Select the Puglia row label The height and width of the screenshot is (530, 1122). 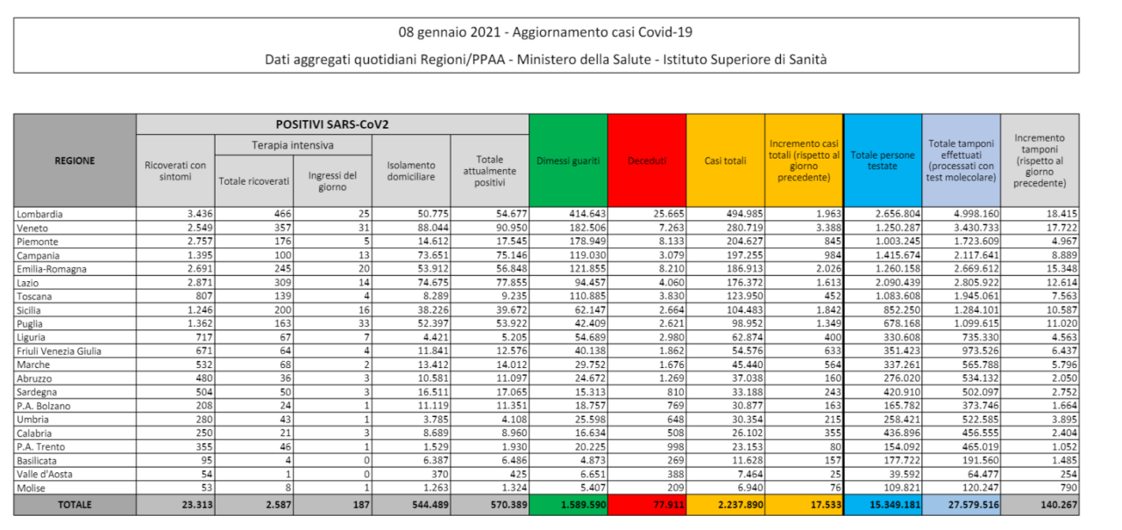coord(30,323)
